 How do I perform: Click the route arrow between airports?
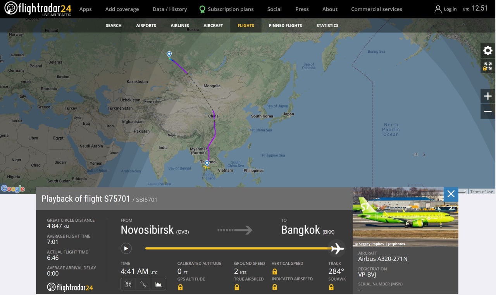235,230
